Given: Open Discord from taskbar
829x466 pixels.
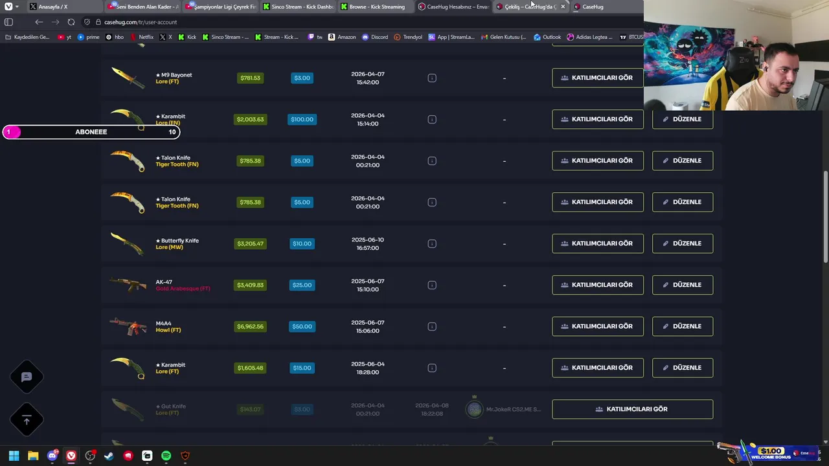Looking at the screenshot, I should coord(52,456).
